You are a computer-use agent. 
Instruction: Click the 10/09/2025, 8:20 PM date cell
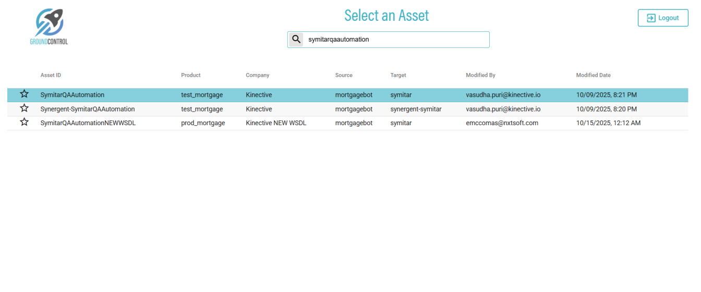click(606, 109)
